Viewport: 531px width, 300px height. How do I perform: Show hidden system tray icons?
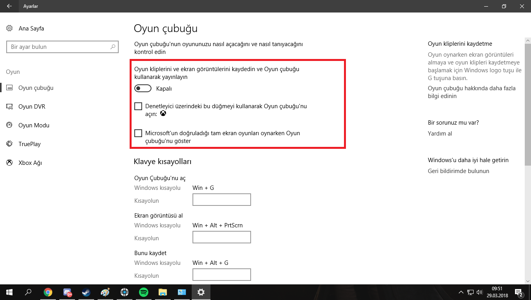(x=461, y=292)
